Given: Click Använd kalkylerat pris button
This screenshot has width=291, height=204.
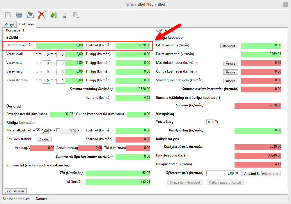Looking at the screenshot, I should pyautogui.click(x=261, y=173).
